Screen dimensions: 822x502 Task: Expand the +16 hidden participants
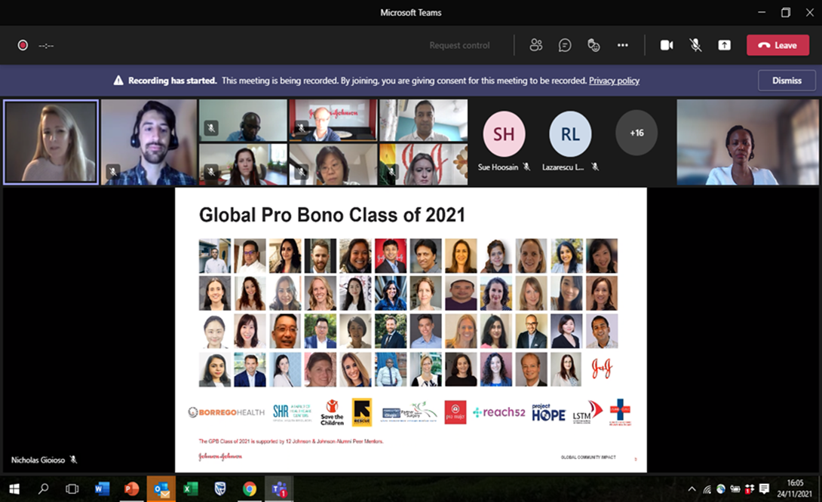tap(637, 132)
